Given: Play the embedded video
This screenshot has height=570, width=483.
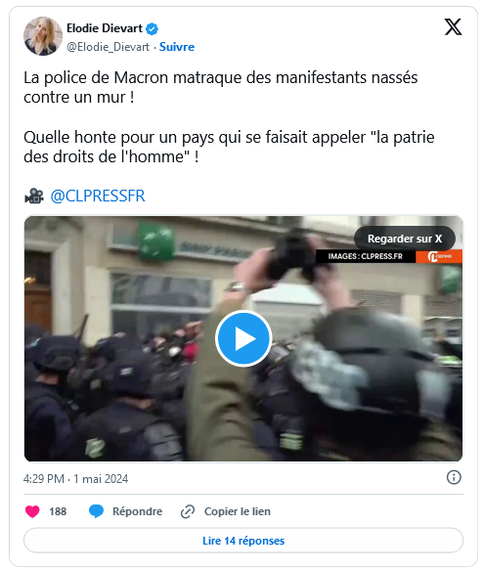Looking at the screenshot, I should point(243,338).
